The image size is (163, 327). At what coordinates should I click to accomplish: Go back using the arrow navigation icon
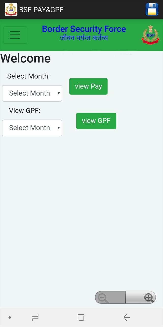click(x=127, y=318)
